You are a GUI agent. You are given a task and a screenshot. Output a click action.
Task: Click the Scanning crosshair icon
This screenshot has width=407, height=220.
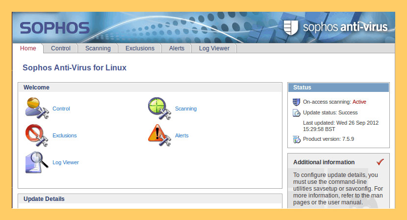tap(159, 108)
